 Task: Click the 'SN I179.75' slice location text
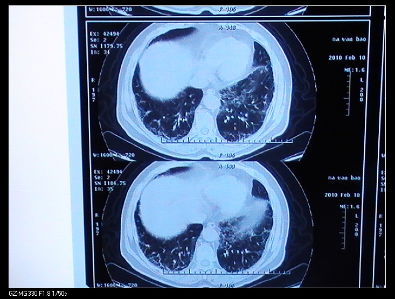pos(106,46)
